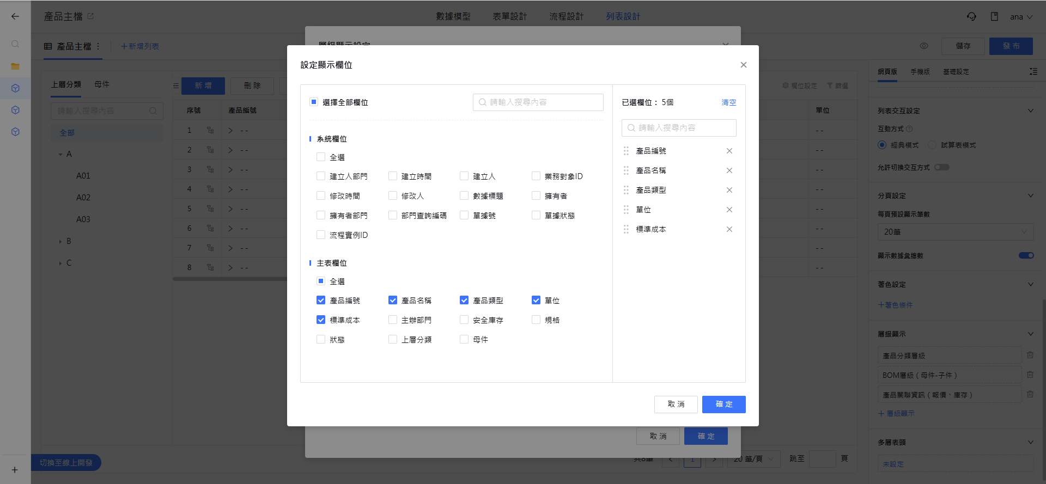This screenshot has height=484, width=1046.
Task: Click the available fields search box
Action: coord(538,102)
